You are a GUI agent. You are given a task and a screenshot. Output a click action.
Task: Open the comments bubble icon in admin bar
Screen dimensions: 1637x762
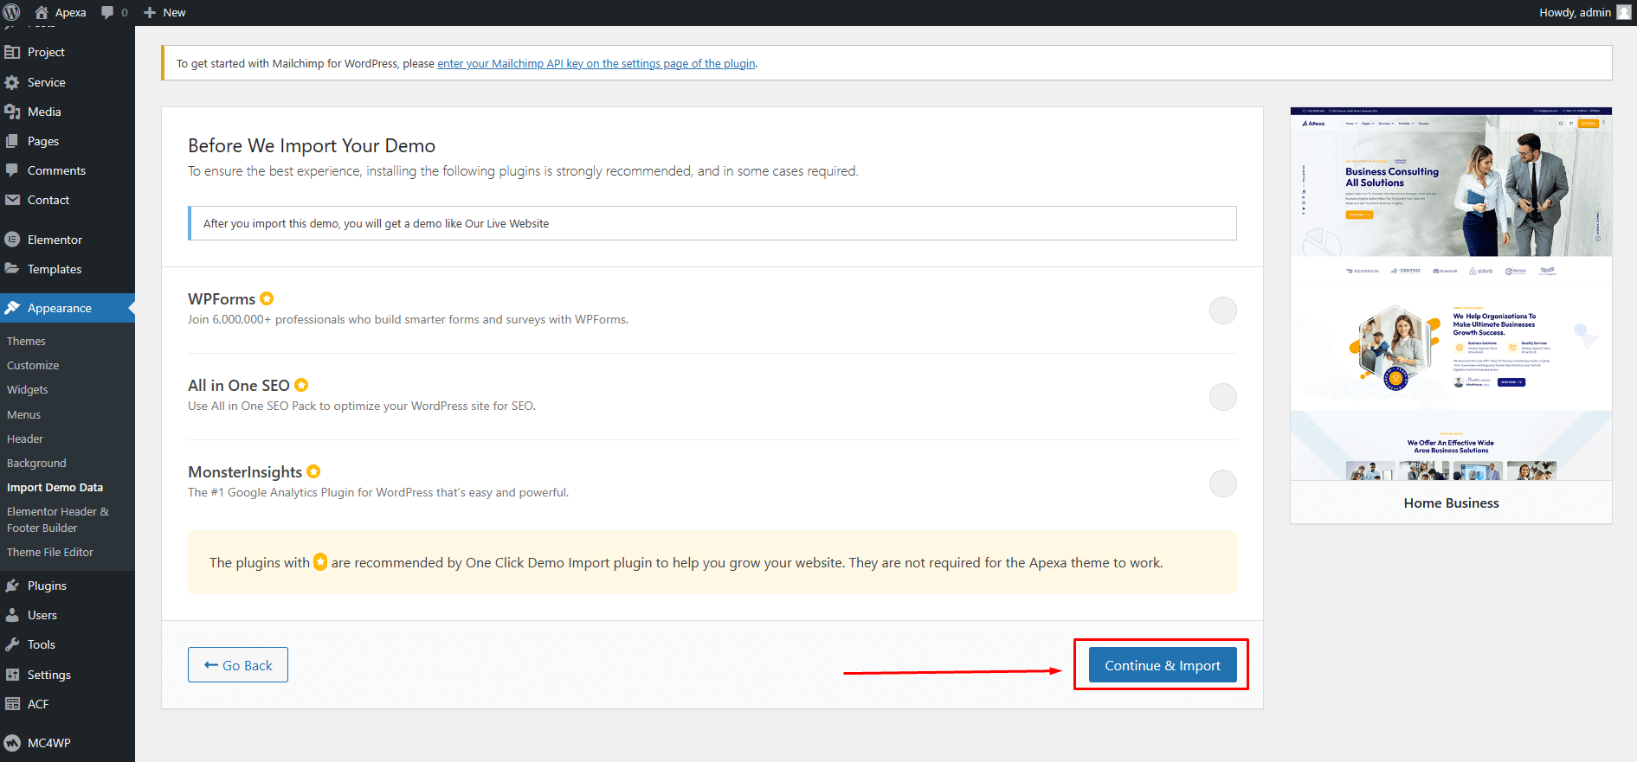pyautogui.click(x=107, y=12)
